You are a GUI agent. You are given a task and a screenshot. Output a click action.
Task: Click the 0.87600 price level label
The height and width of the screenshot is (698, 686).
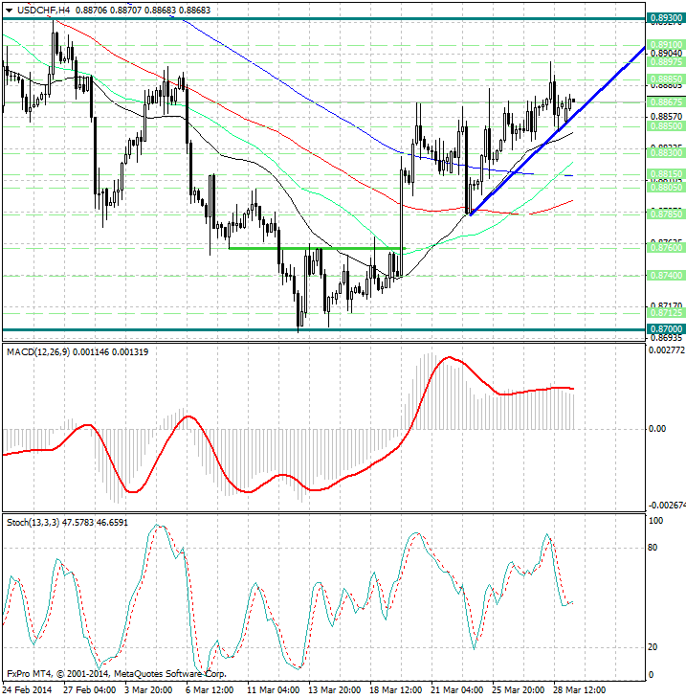coord(666,247)
